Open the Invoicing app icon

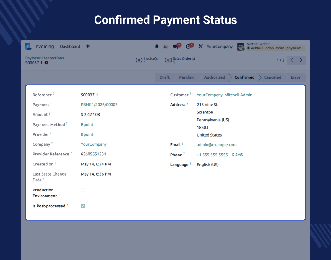pos(28,46)
